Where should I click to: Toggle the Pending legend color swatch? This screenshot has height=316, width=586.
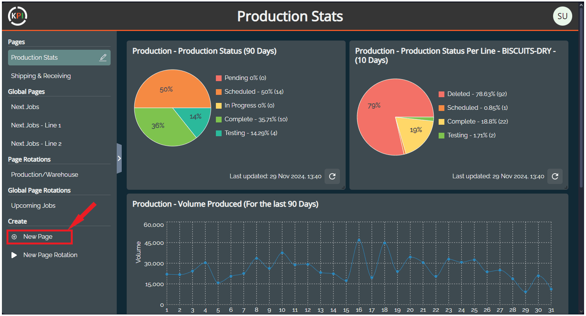(219, 78)
